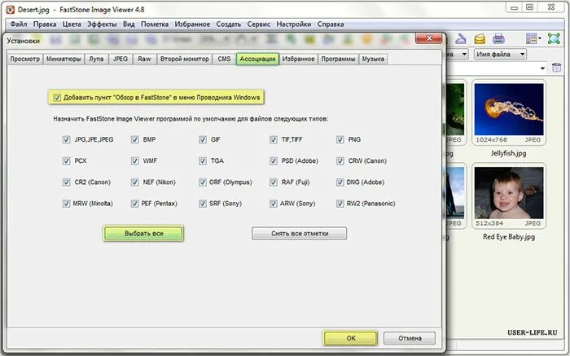570x356 pixels.
Task: Toggle 'Обзор в FastStone' Explorer menu checkbox
Action: 57,98
